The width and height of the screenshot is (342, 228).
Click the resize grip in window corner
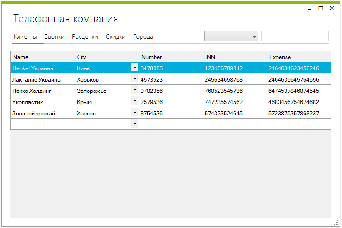pos(336,223)
